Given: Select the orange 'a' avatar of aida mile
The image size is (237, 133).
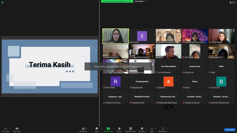Looking at the screenshot, I should pos(168,81).
